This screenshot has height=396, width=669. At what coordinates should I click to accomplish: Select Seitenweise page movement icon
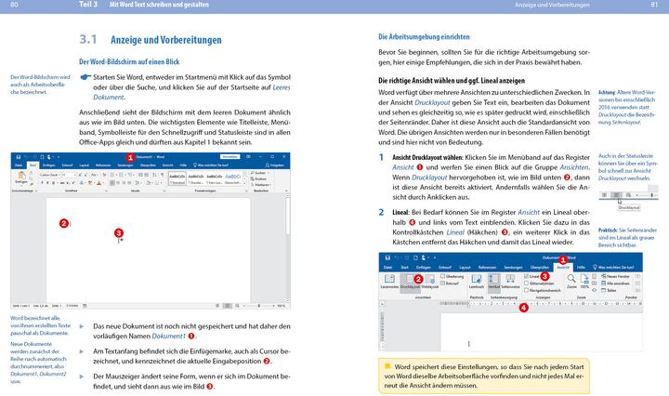click(508, 281)
